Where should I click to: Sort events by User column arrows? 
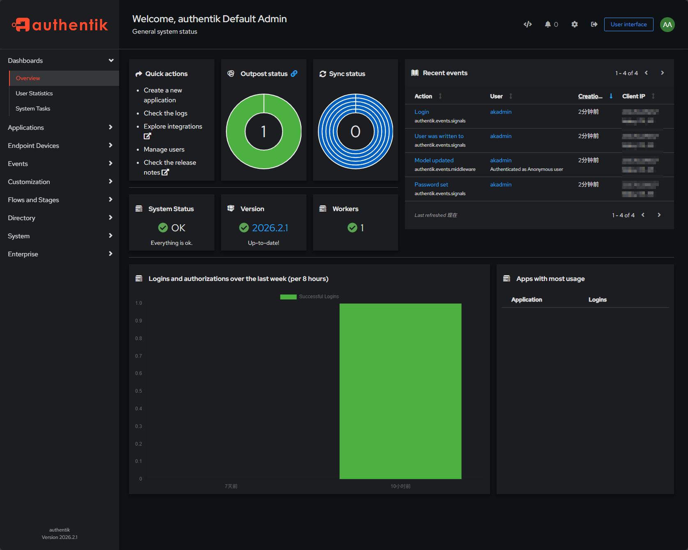click(x=511, y=96)
